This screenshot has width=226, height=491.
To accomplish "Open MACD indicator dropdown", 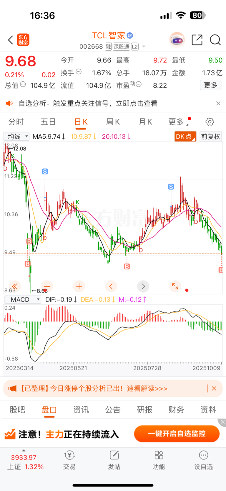I will [x=23, y=300].
